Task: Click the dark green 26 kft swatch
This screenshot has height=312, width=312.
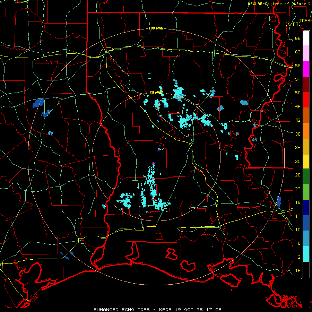Action: click(x=306, y=176)
